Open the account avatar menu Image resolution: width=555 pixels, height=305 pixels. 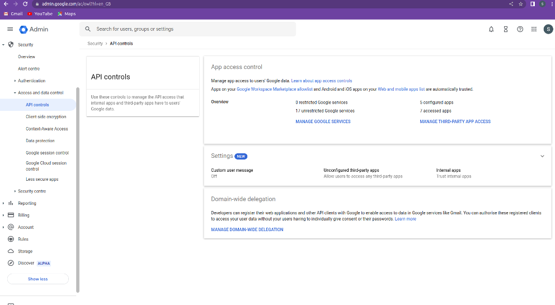548,30
